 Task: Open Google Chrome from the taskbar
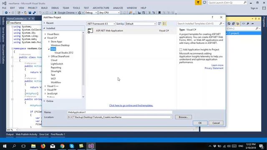[x=62, y=146]
